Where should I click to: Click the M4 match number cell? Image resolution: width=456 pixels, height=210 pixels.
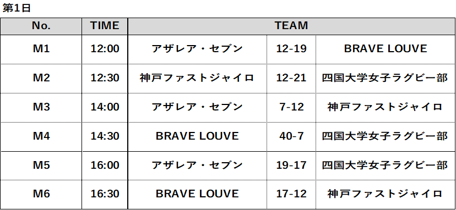tap(41, 136)
